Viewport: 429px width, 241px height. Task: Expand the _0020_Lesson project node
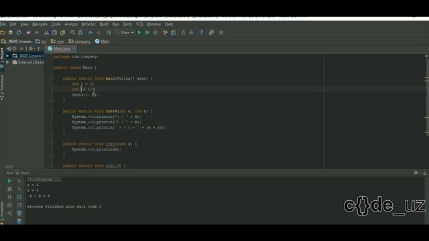point(7,56)
